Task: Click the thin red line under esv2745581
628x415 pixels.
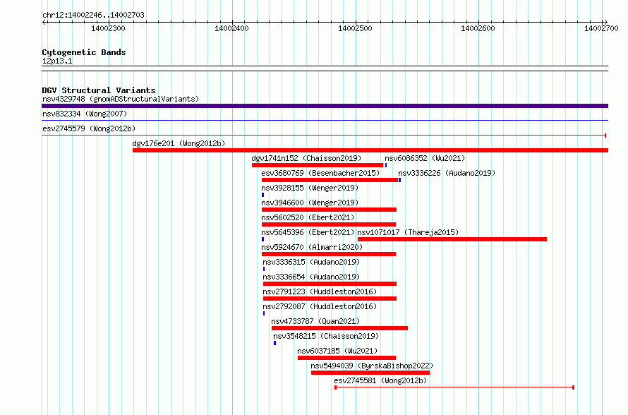Action: click(454, 387)
